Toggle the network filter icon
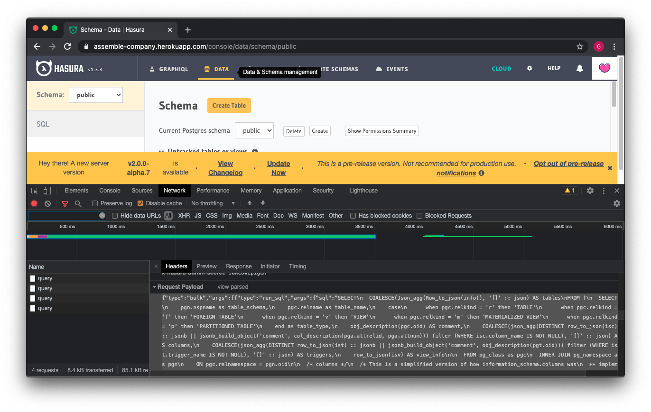The width and height of the screenshot is (651, 412). click(x=65, y=203)
